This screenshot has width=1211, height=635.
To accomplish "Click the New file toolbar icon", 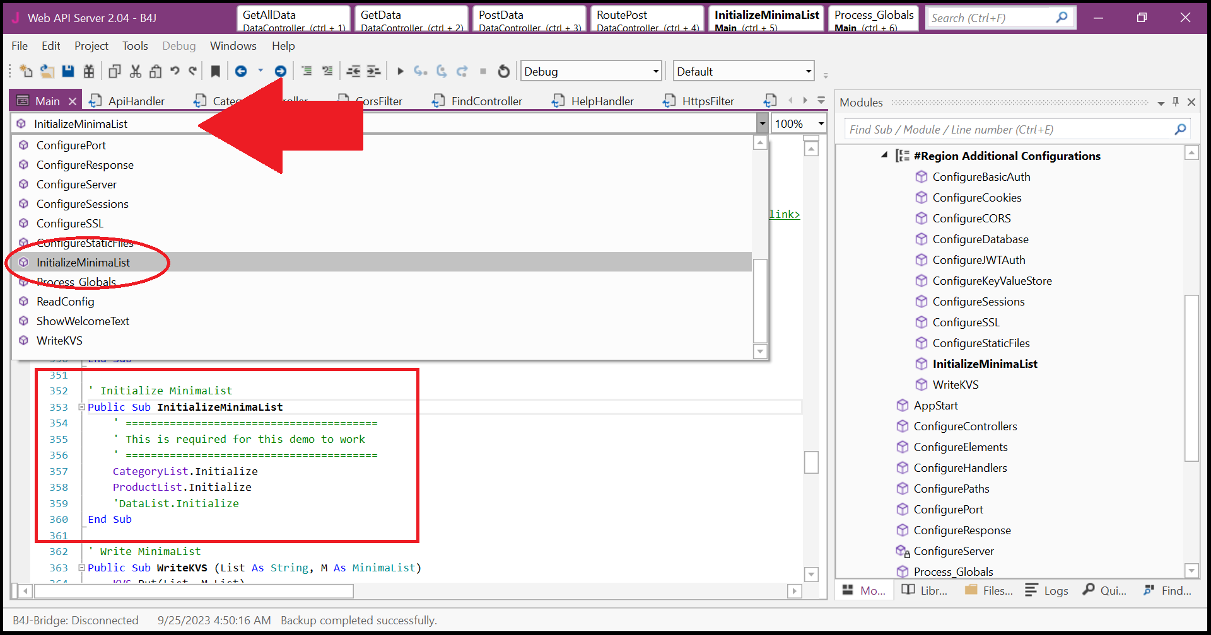I will (x=26, y=71).
